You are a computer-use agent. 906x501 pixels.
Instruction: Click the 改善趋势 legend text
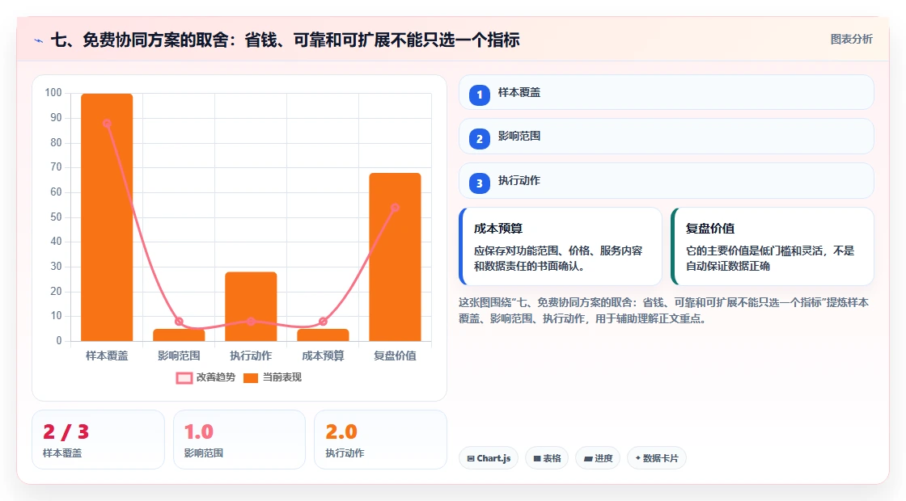point(216,377)
